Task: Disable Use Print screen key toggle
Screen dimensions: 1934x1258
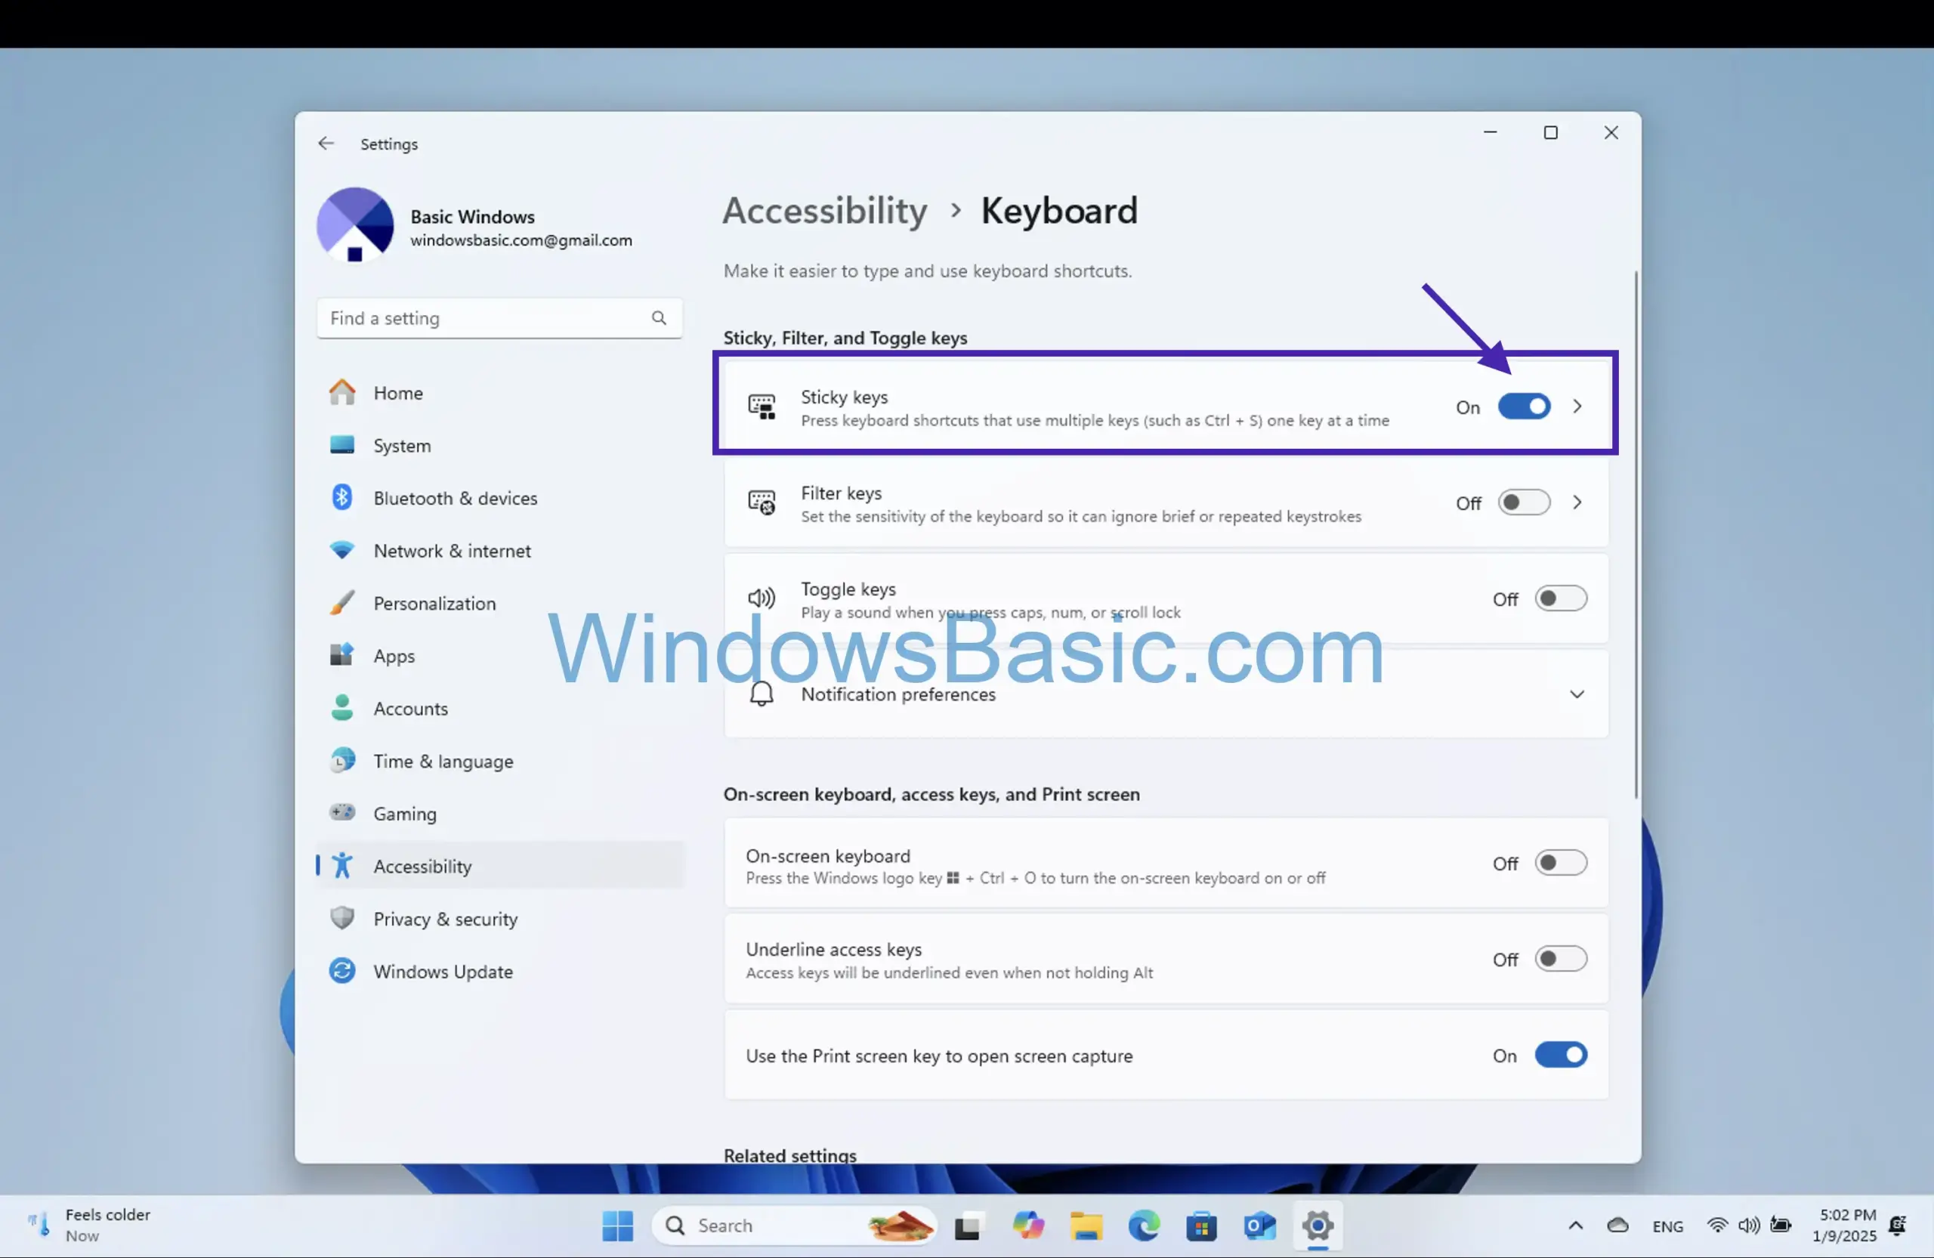Action: point(1561,1055)
